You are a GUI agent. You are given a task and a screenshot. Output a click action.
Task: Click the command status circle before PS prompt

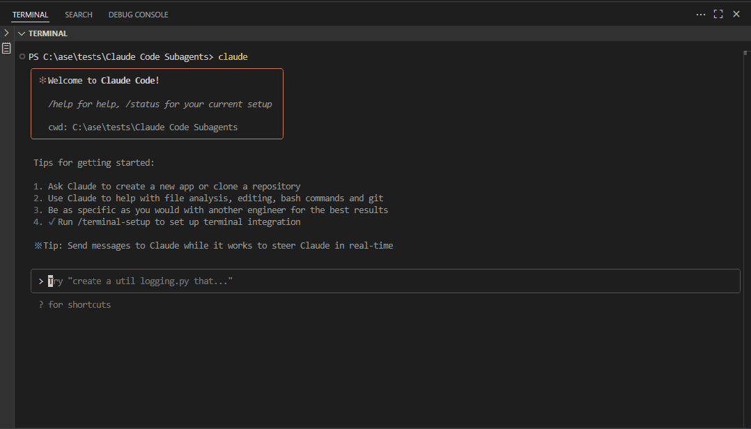(22, 56)
